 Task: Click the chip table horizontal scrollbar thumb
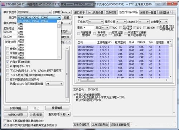88,80
